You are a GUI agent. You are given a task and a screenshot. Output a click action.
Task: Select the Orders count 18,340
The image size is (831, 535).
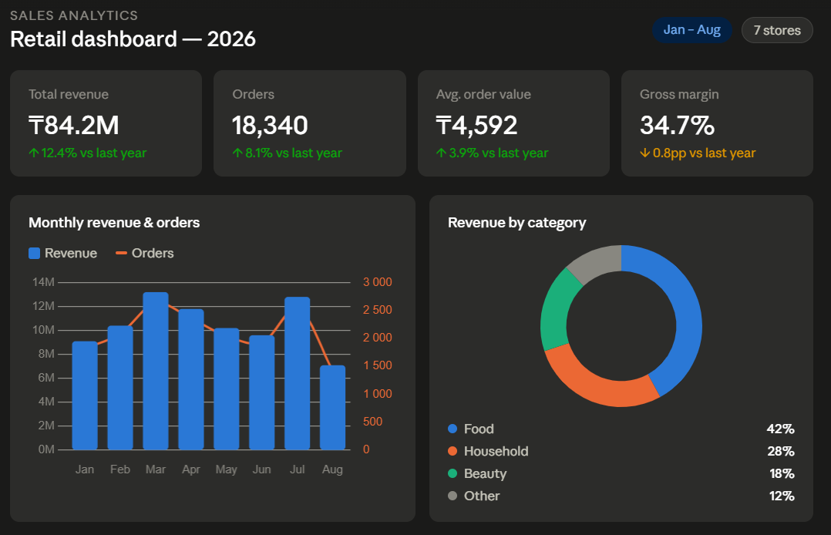(x=270, y=126)
